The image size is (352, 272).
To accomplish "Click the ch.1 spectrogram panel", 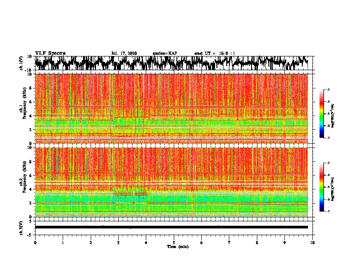I will [x=172, y=108].
